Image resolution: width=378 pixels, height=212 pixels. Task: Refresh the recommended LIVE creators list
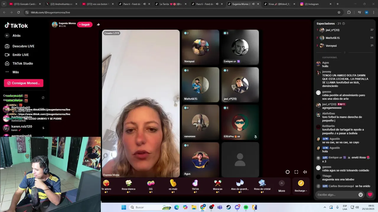(x=43, y=98)
